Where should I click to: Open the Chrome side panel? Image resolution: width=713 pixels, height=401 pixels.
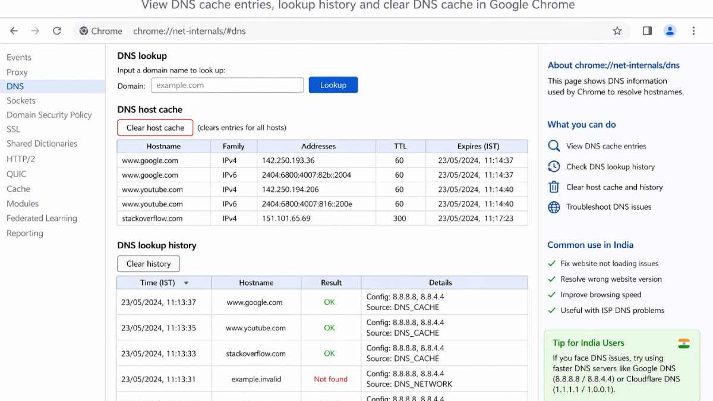pos(646,30)
